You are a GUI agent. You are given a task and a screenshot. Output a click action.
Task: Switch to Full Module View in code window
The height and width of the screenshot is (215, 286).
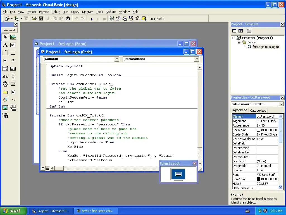(47, 168)
